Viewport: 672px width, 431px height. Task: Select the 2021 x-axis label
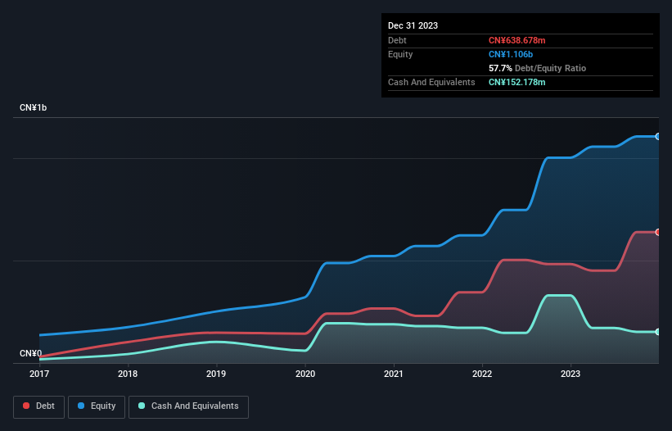click(x=394, y=374)
